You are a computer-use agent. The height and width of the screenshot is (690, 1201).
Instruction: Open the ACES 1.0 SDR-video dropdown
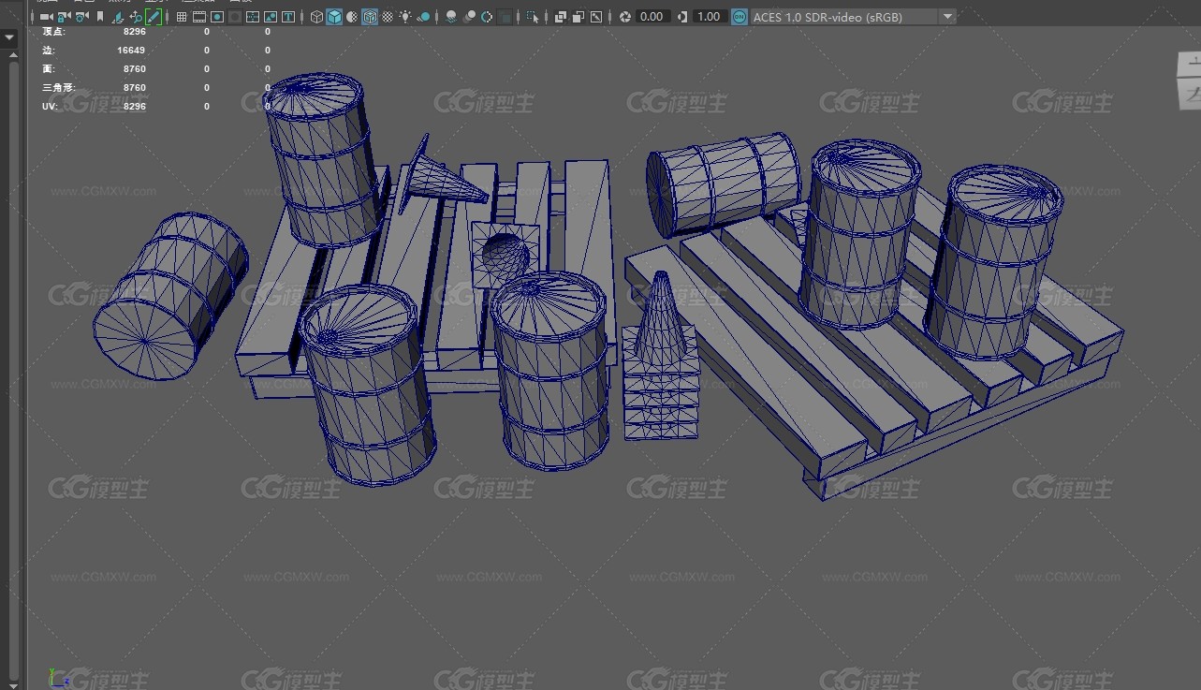coord(853,17)
